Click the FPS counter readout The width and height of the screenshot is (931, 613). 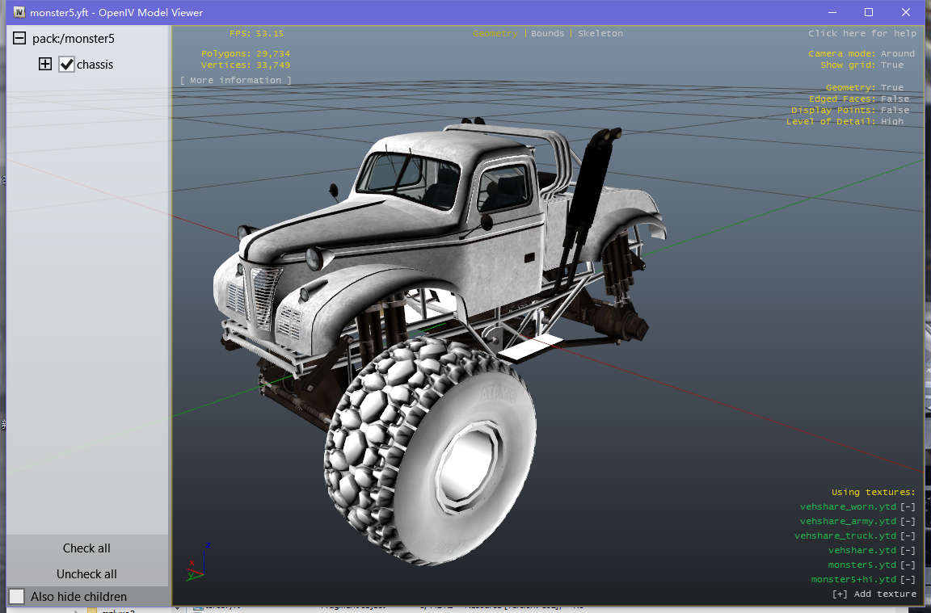(x=256, y=33)
